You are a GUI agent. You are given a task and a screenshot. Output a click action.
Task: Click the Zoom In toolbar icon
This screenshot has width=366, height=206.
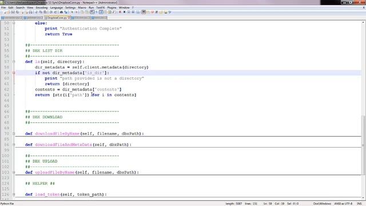(x=72, y=12)
